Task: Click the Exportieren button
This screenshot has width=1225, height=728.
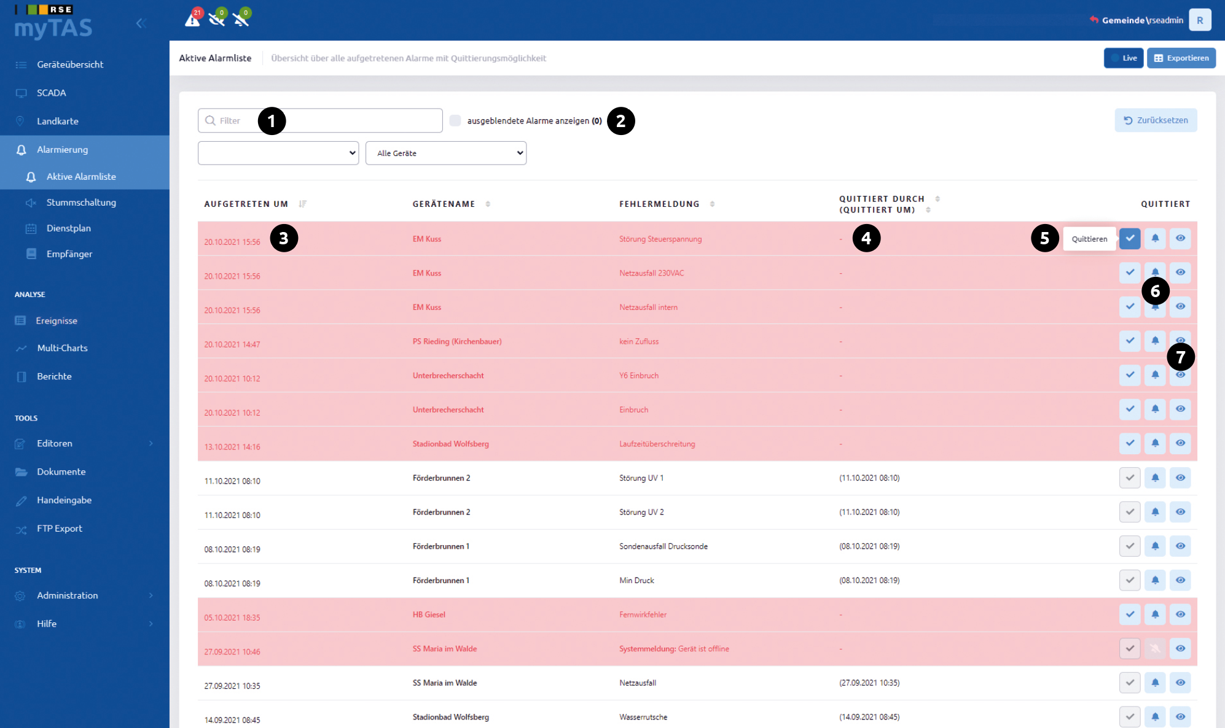Action: pos(1181,58)
